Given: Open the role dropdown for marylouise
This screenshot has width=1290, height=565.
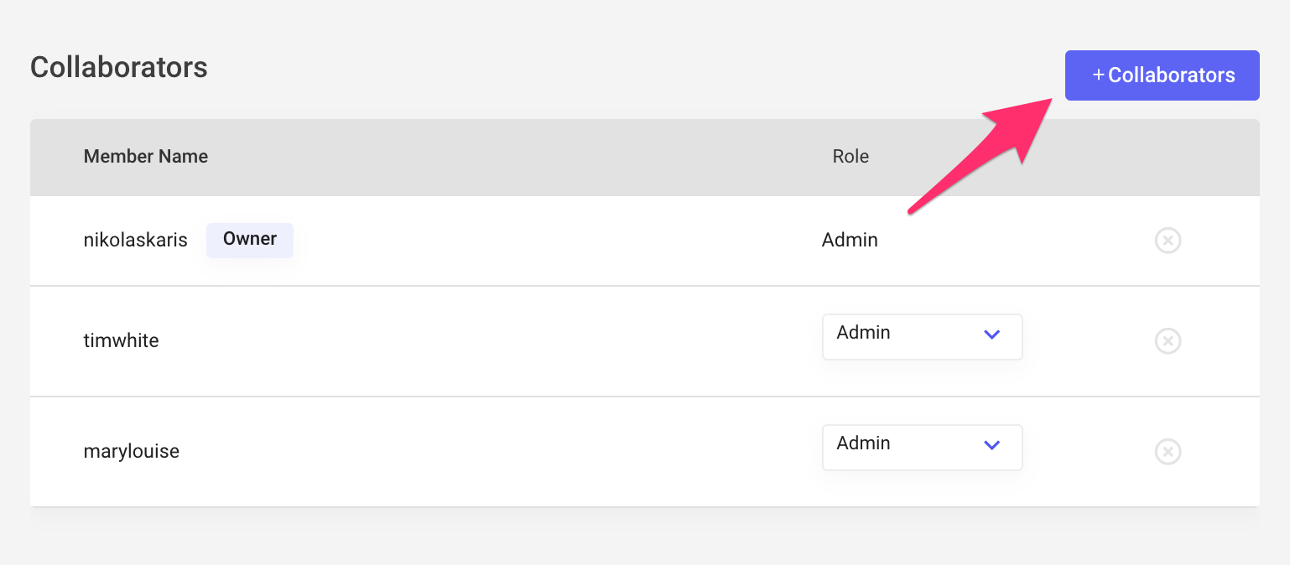Looking at the screenshot, I should 922,447.
